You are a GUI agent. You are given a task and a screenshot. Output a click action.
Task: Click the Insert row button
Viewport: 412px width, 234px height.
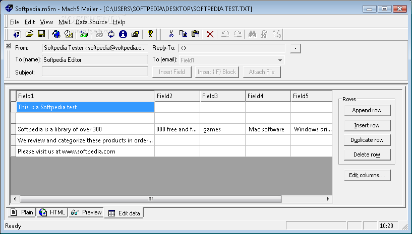367,125
